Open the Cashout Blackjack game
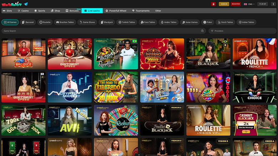Image resolution: width=278 pixels, height=156 pixels. pos(254,120)
